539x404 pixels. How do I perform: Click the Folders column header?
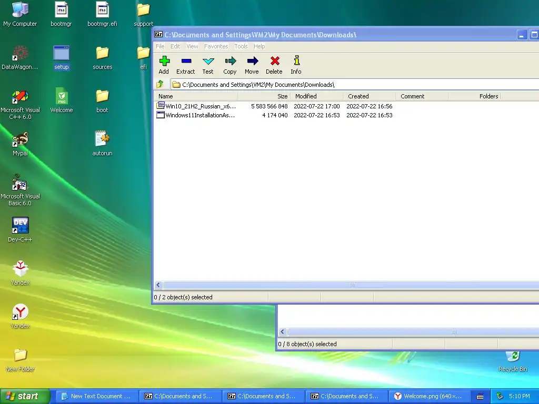pyautogui.click(x=475, y=96)
